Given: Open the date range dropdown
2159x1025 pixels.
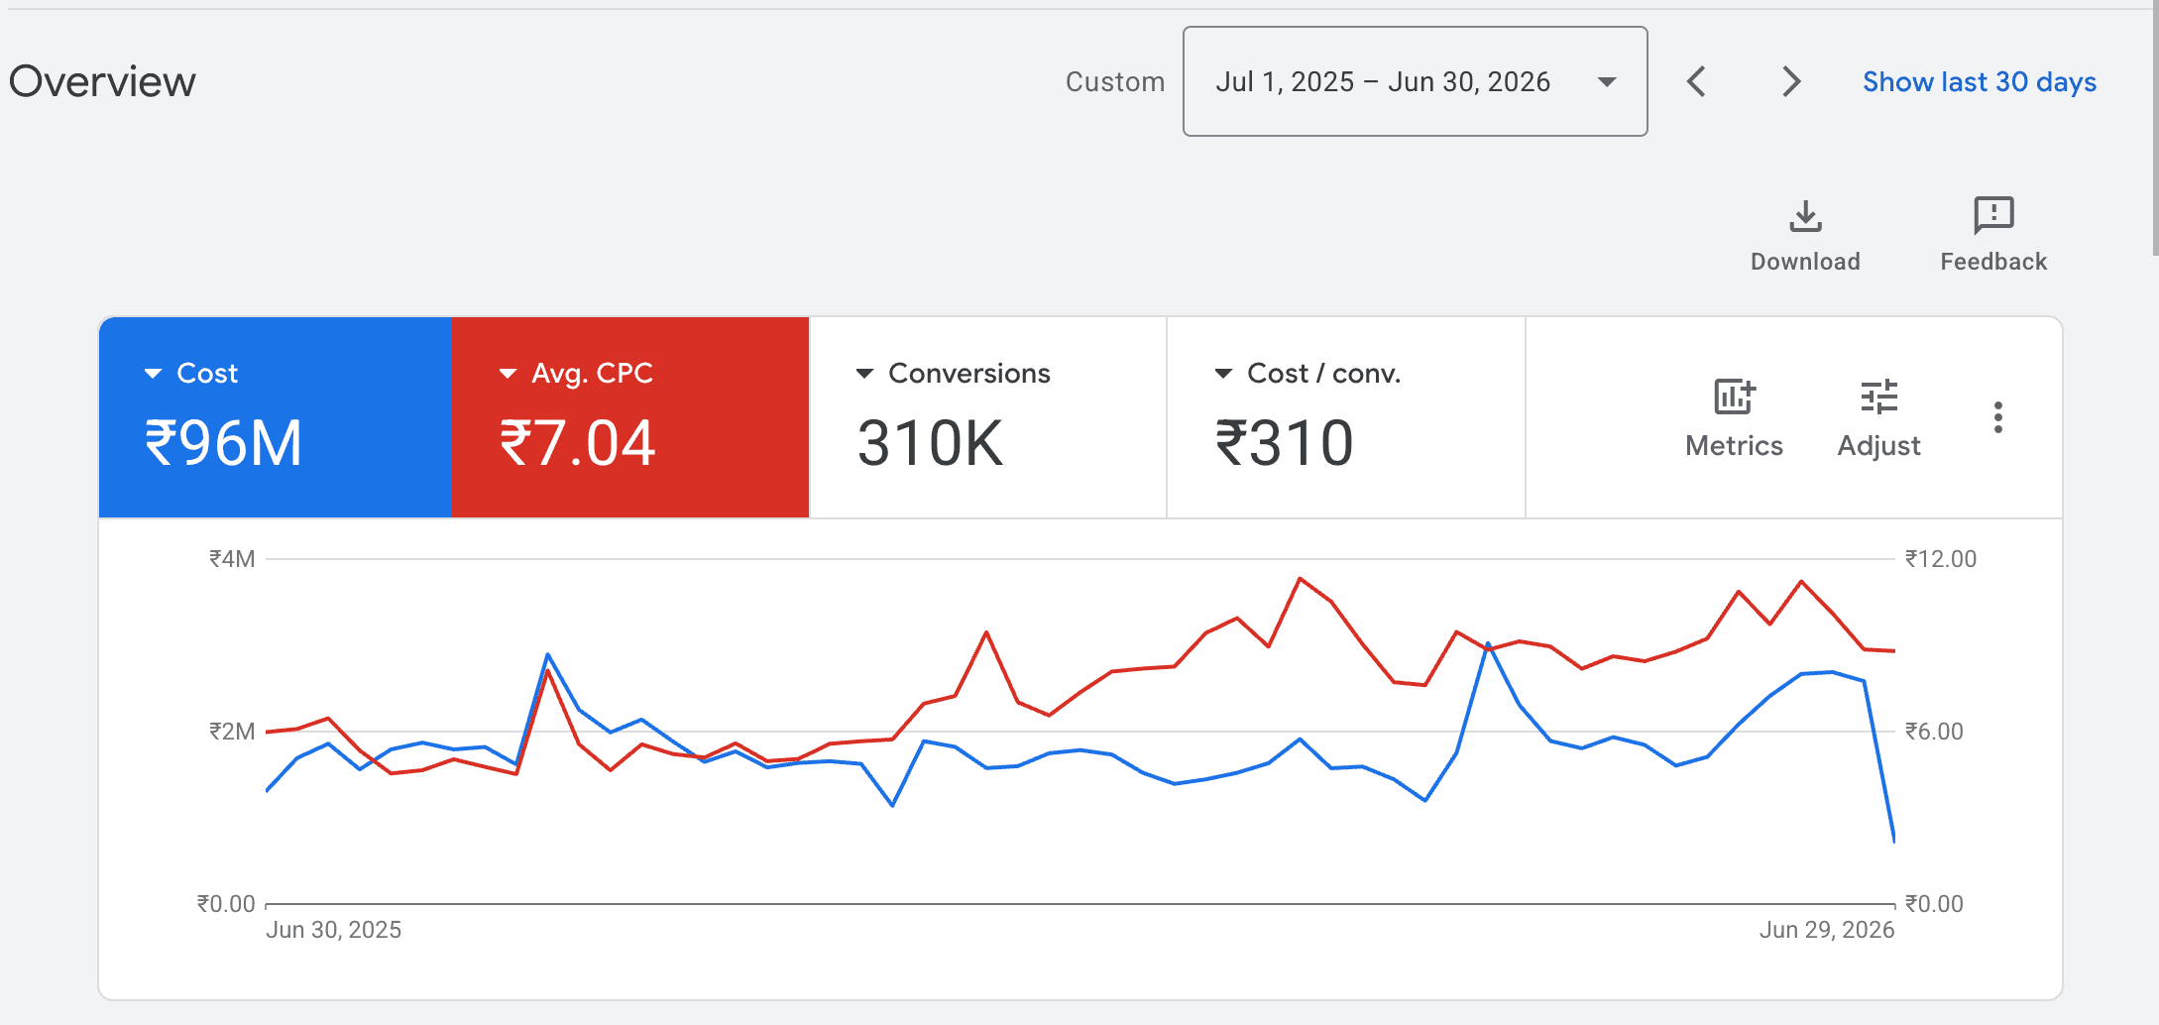Looking at the screenshot, I should coord(1415,81).
